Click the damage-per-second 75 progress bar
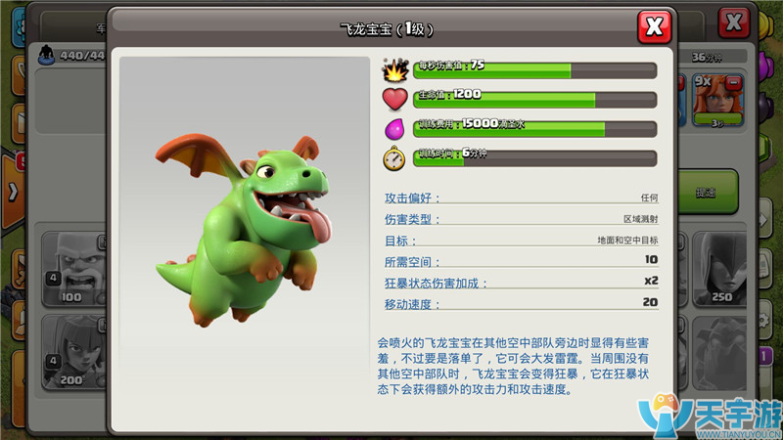This screenshot has width=783, height=440. coord(534,69)
